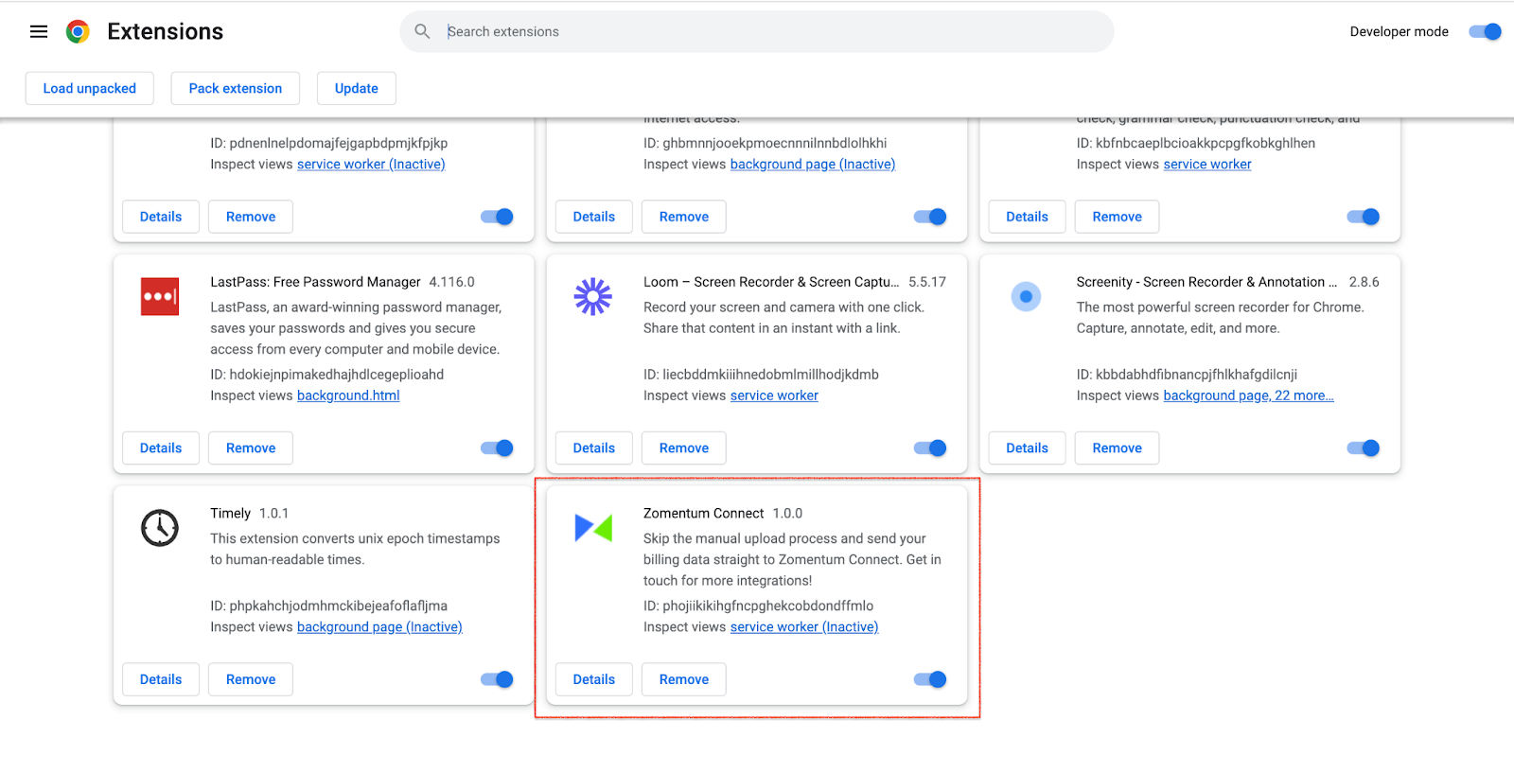This screenshot has width=1514, height=772.
Task: Turn off Developer mode
Action: pyautogui.click(x=1485, y=31)
